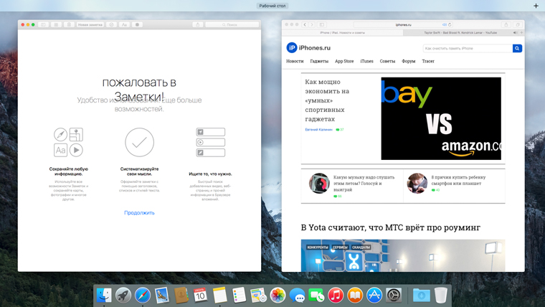This screenshot has height=307, width=545.
Task: Open Calendar from the Dock
Action: tap(200, 296)
